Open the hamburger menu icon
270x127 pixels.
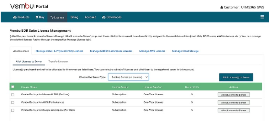click(x=262, y=17)
